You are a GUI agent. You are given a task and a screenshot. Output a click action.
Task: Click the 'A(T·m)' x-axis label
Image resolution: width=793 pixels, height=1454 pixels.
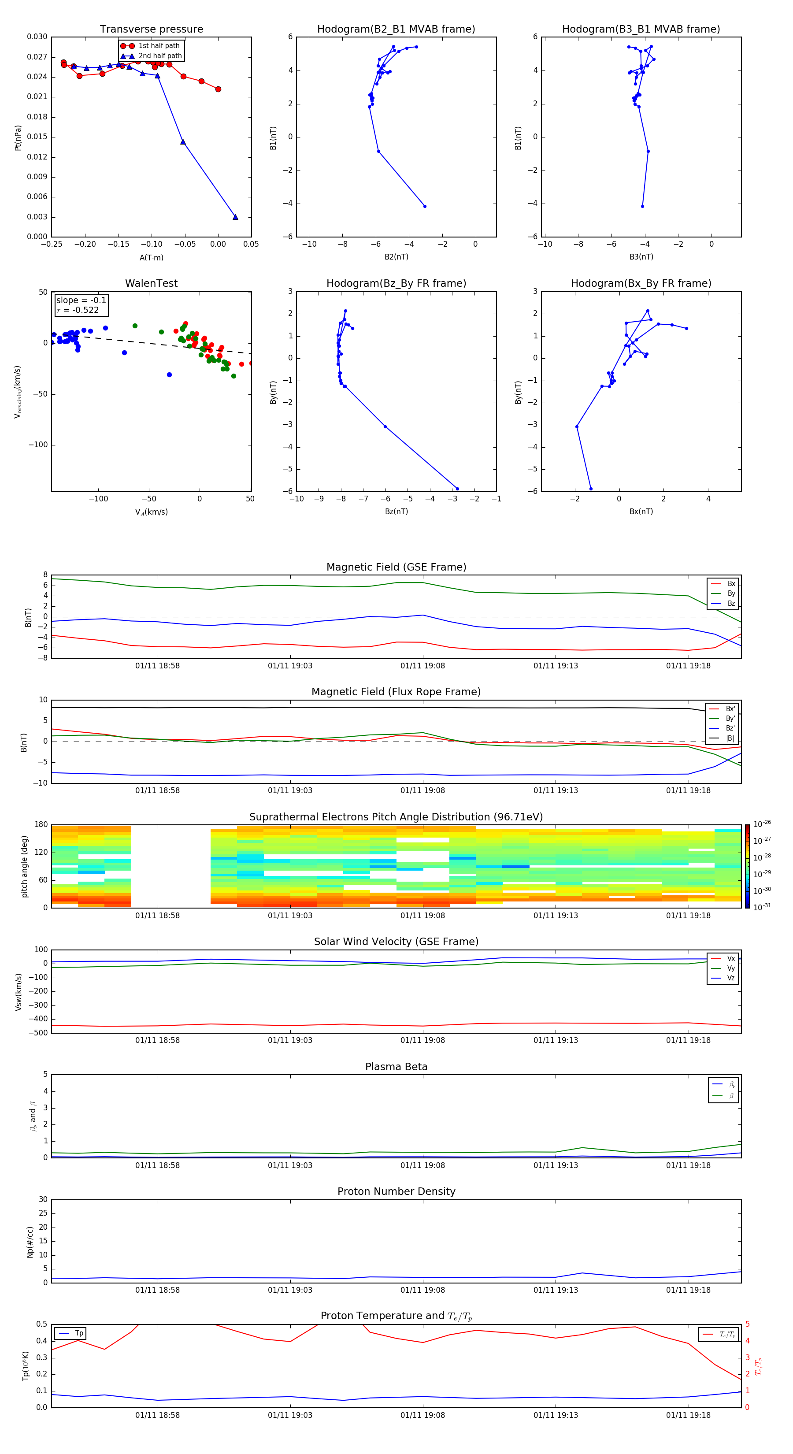coord(151,258)
